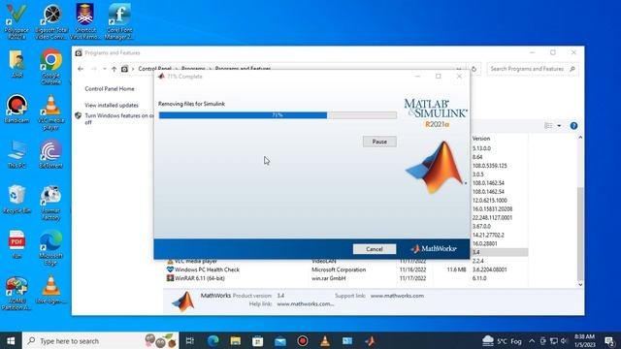This screenshot has height=349, width=621.
Task: Open the volume control in system tray
Action: click(x=565, y=340)
